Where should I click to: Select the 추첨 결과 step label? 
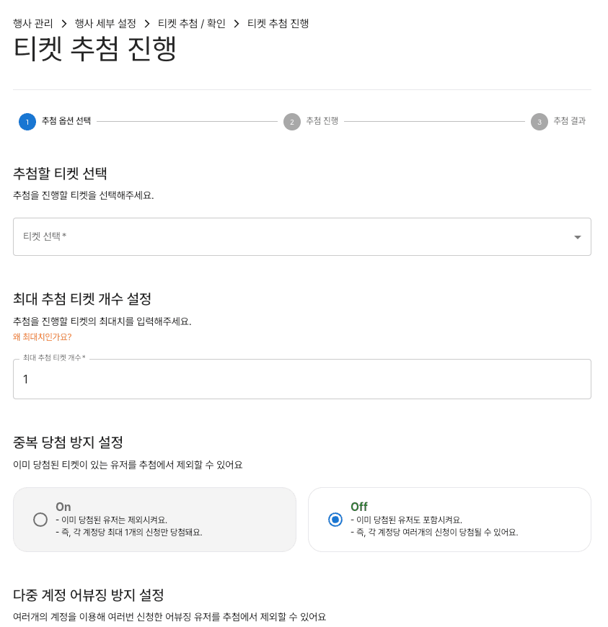click(570, 121)
